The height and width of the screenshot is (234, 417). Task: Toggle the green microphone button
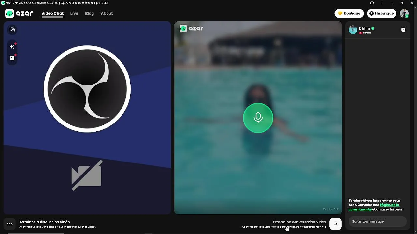(258, 118)
